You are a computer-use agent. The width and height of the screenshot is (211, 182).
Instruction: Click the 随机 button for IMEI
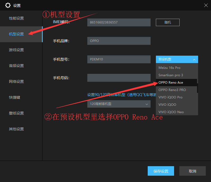[167, 22]
